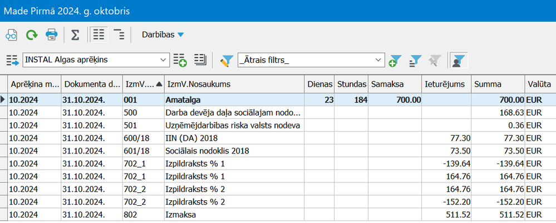Viewport: 556px width, 223px height.
Task: Click code 601/18 cell
Action: tap(143, 151)
